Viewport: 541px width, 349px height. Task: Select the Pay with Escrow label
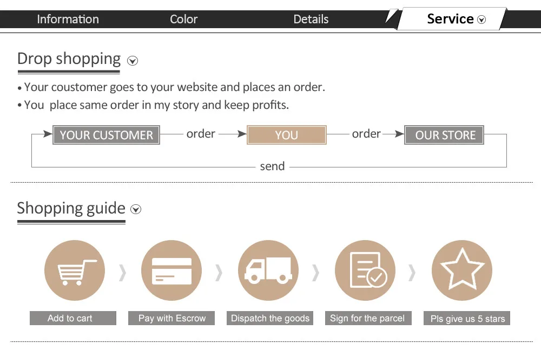171,318
